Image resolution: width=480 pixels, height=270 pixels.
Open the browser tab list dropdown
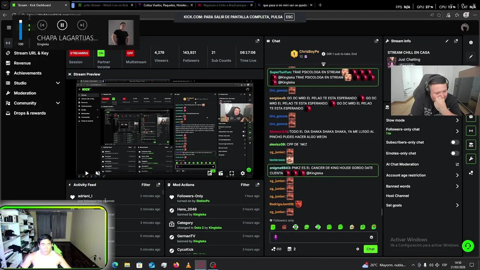[x=4, y=5]
